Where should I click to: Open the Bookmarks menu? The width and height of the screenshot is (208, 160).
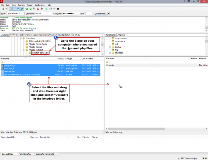[40, 5]
